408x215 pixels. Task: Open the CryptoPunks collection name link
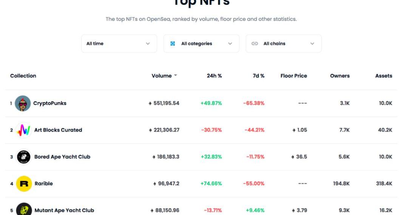click(50, 103)
